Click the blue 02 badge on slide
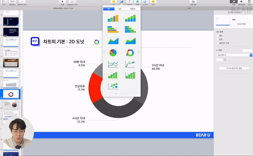253x156 pixels. point(35,41)
